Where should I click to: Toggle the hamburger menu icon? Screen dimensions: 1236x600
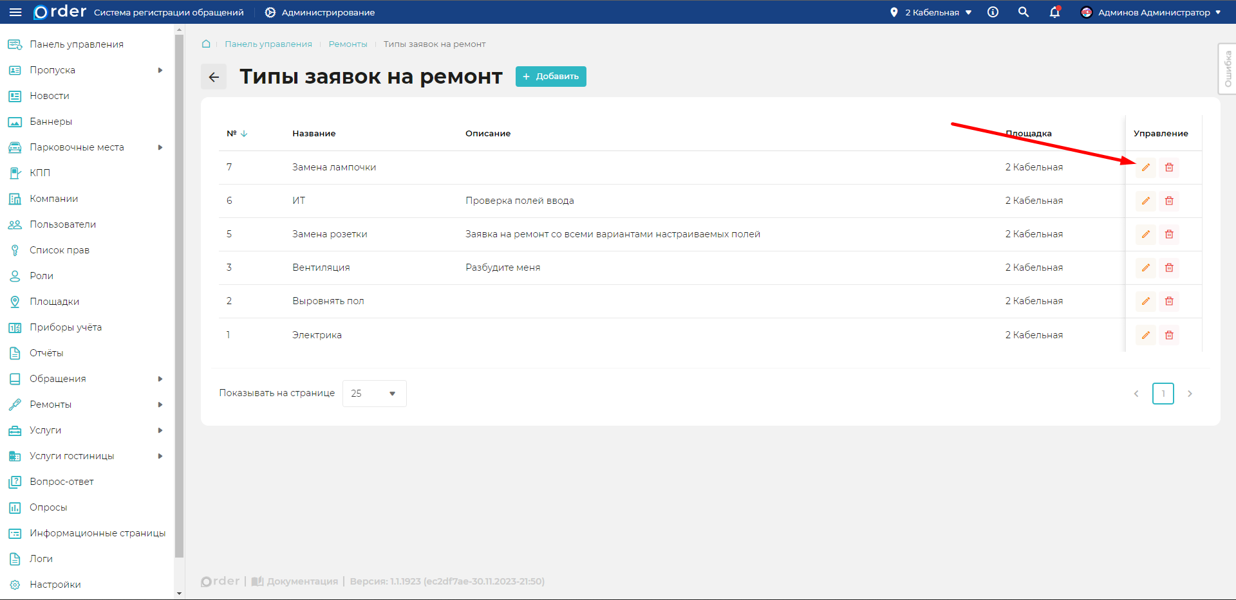[15, 12]
